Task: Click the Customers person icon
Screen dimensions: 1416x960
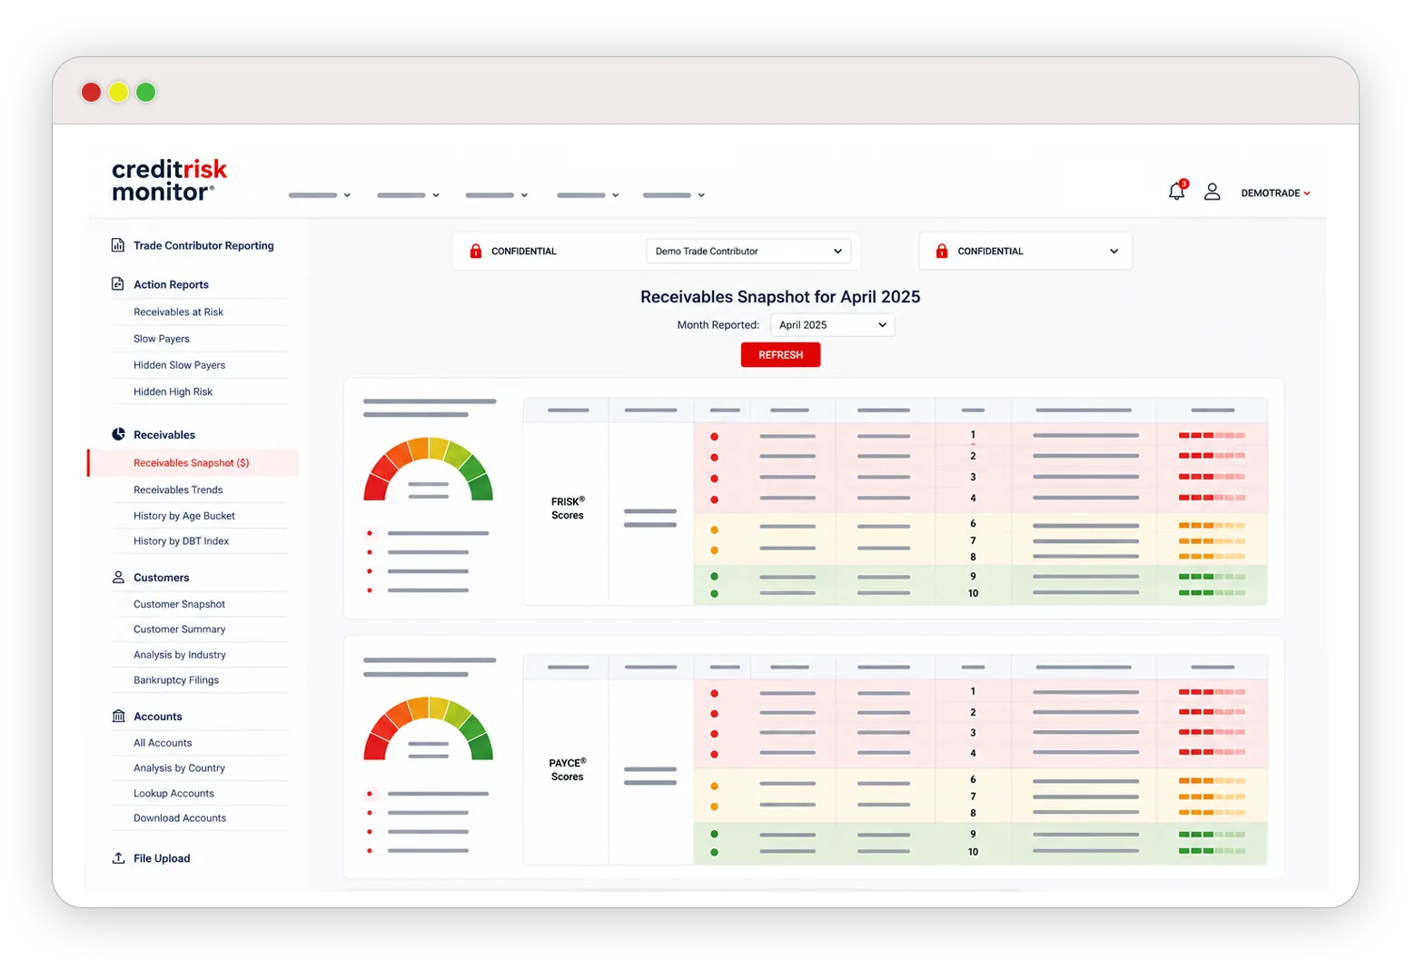Action: pos(118,577)
